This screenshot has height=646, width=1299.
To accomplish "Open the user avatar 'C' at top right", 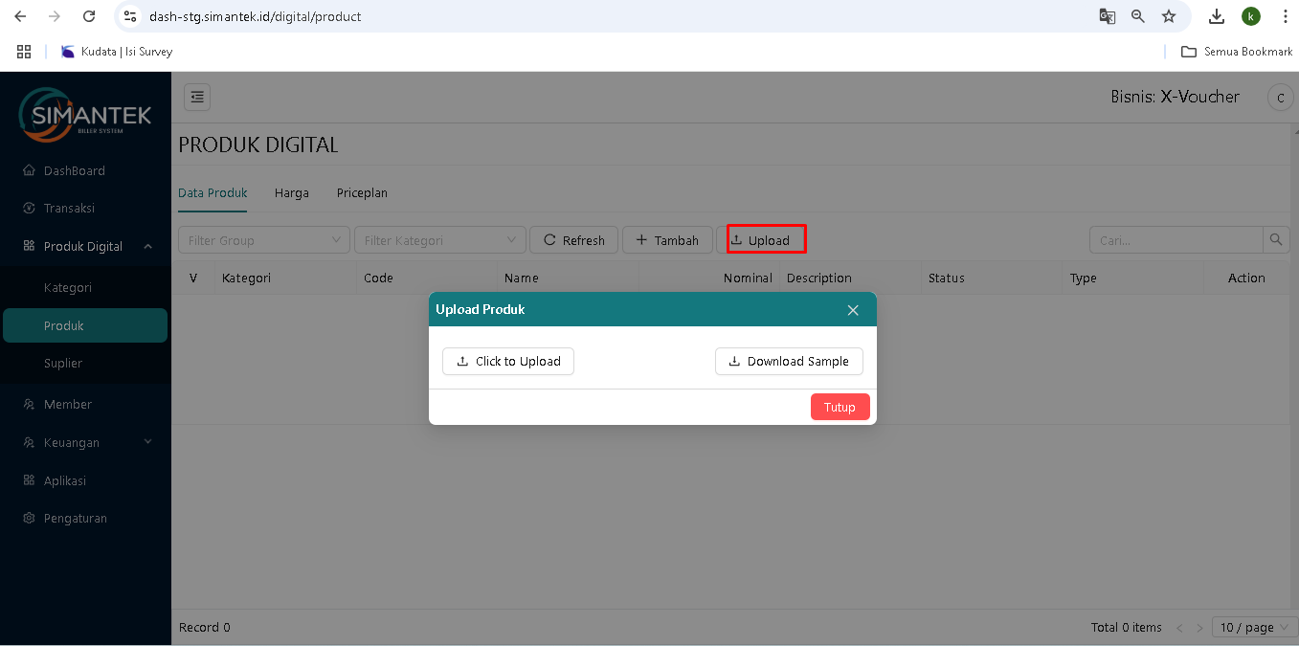I will (1280, 98).
